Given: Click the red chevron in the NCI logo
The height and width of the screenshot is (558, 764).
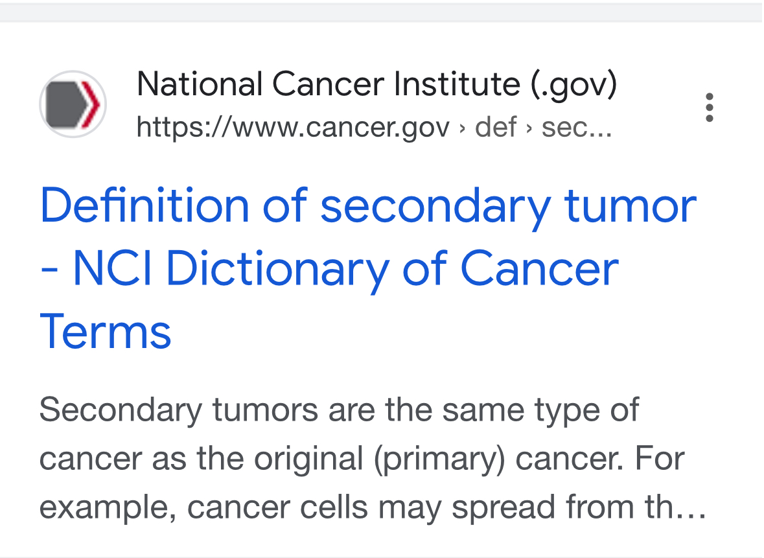Looking at the screenshot, I should coord(91,104).
